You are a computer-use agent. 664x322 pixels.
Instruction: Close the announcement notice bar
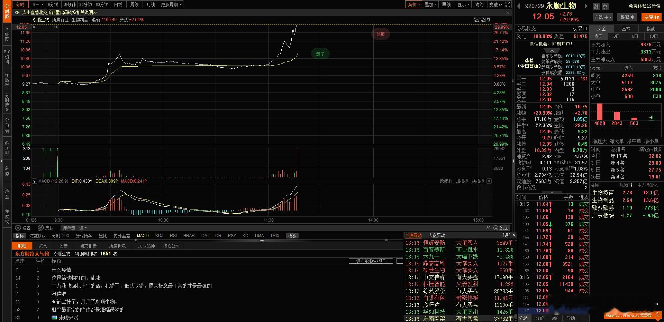pos(507,12)
